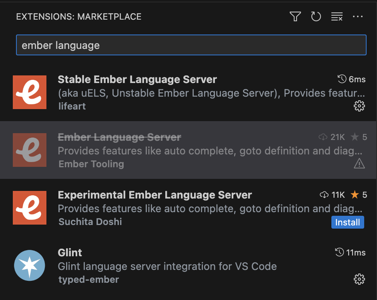
Task: Click the warning icon on Ember Language Server
Action: click(x=359, y=164)
